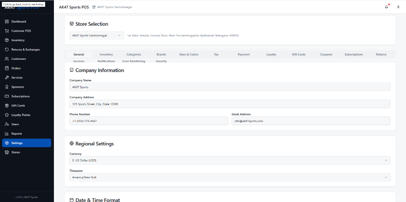
Task: Select the Security settings tab
Action: coord(161,61)
